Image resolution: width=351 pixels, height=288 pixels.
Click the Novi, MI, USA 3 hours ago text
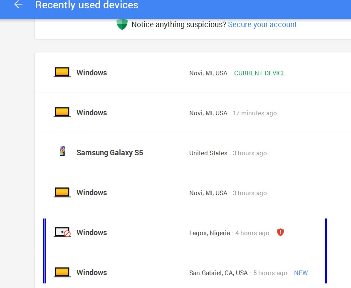tap(228, 193)
